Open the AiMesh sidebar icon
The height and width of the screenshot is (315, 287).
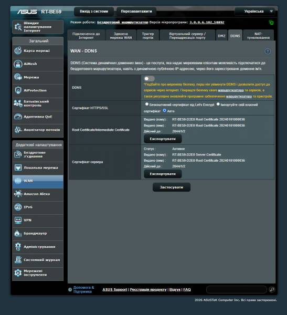coord(18,64)
